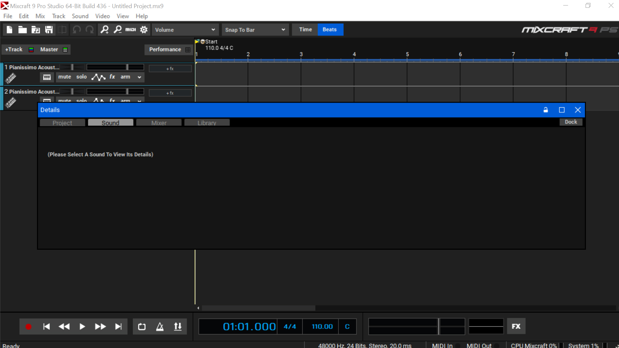Adjust track 1 volume slider

coord(115,67)
